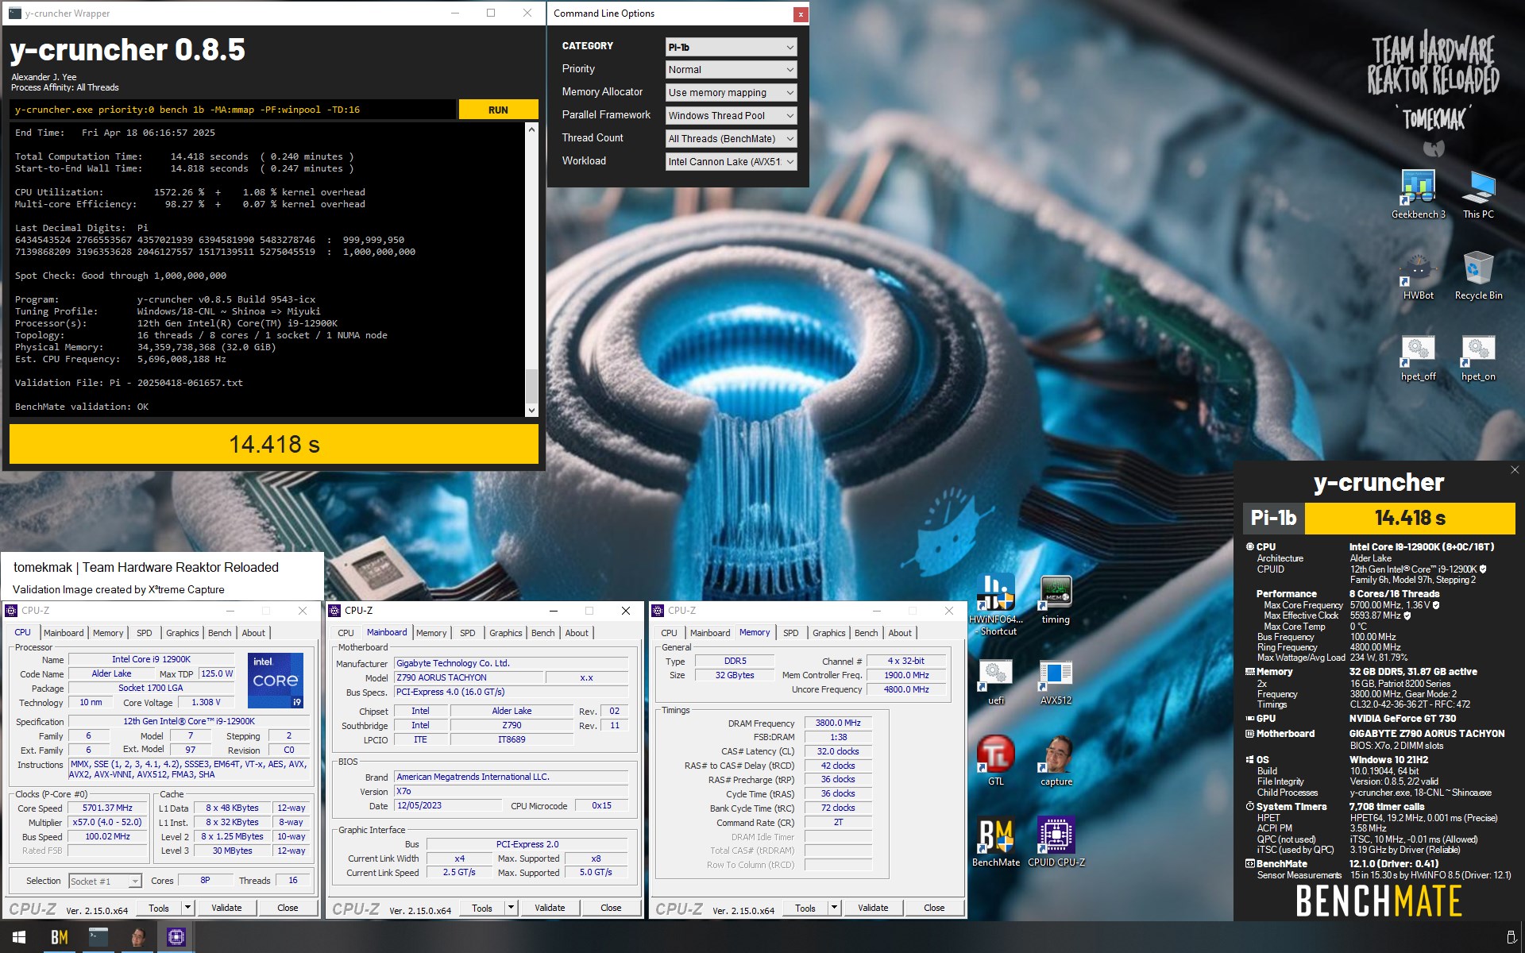Open the uefi desktop shortcut
Screen dimensions: 1525x953
[996, 681]
